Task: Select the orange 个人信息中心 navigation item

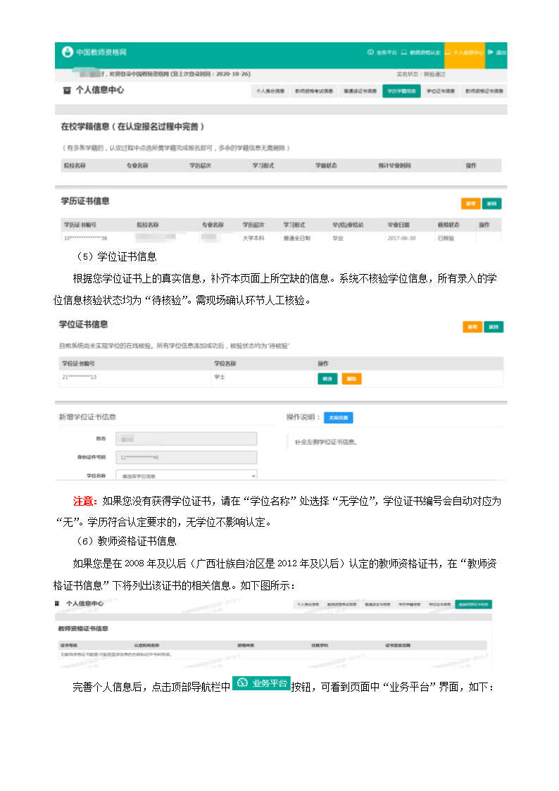Action: [x=464, y=53]
